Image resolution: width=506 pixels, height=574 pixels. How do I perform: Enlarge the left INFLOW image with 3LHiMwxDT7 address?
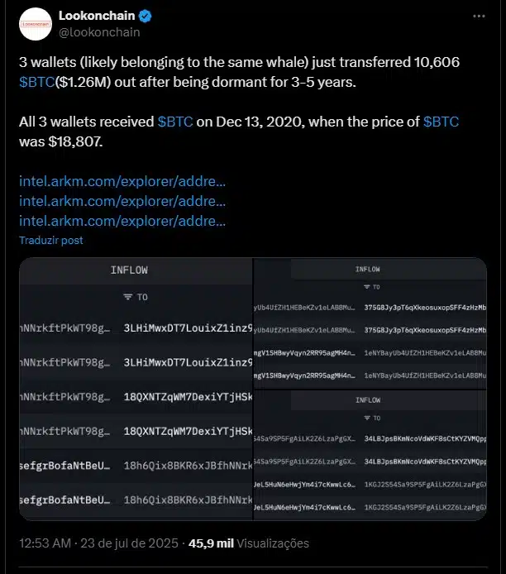136,389
